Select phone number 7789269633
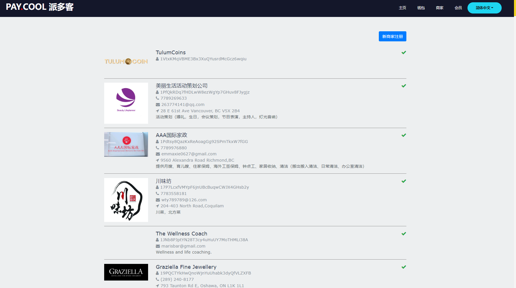 point(174,98)
